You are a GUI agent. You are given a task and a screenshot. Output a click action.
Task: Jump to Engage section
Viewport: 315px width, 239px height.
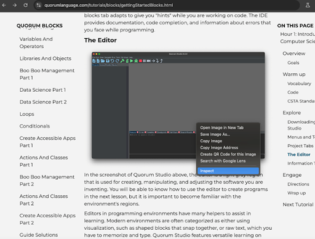click(x=292, y=175)
